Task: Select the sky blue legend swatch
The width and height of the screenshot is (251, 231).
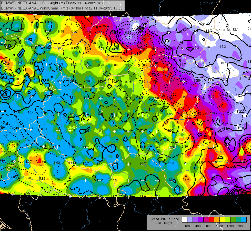Action: (x=244, y=220)
